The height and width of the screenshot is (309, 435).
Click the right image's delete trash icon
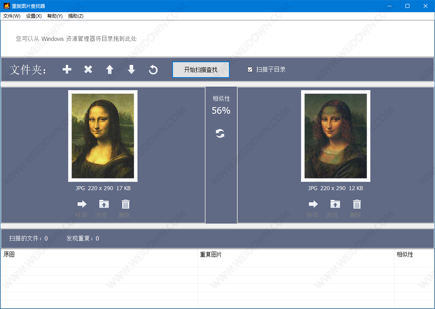(x=357, y=204)
